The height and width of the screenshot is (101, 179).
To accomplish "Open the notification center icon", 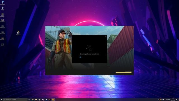I will (x=177, y=100).
